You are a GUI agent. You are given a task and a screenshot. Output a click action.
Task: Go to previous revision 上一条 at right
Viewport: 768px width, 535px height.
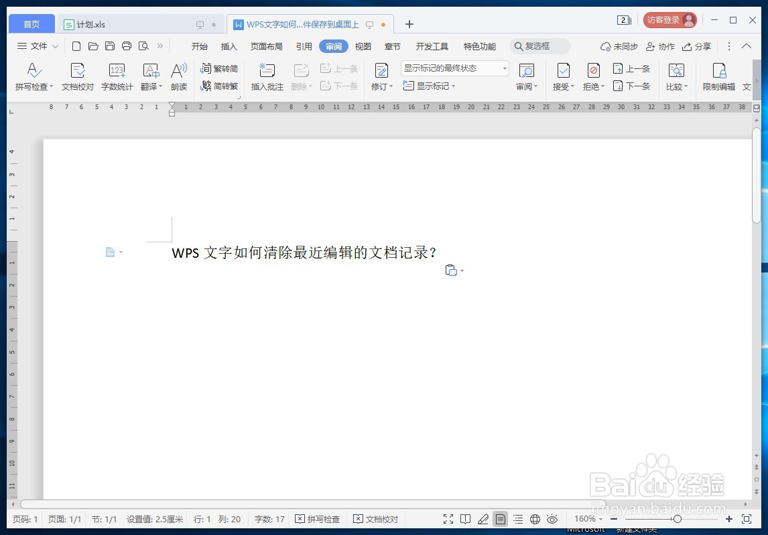coord(631,68)
